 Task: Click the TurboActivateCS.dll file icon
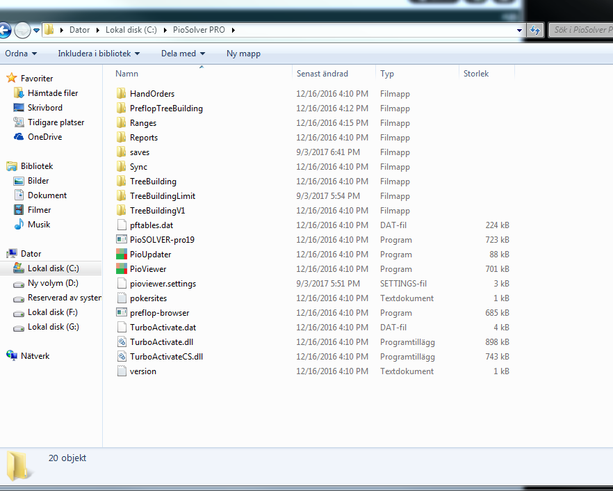click(x=122, y=356)
